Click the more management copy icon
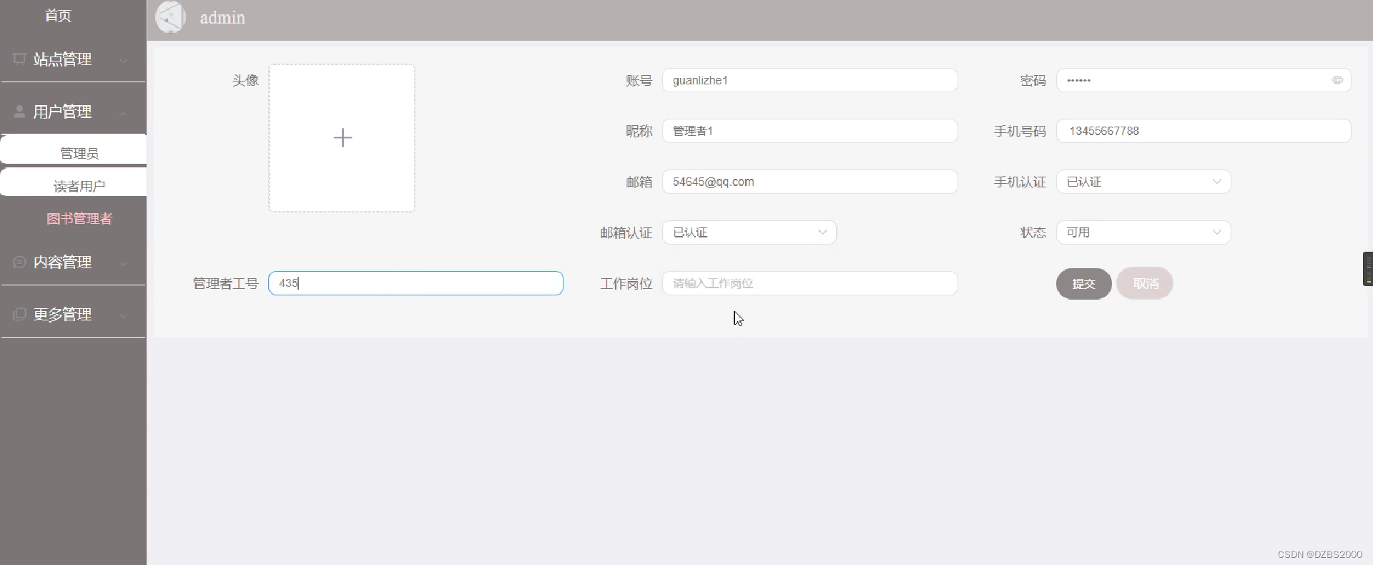 [x=19, y=314]
